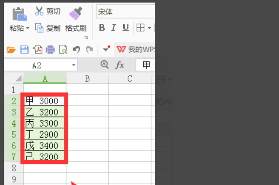Click cell containing 戊 3400
Image resolution: width=279 pixels, height=185 pixels.
click(44, 145)
